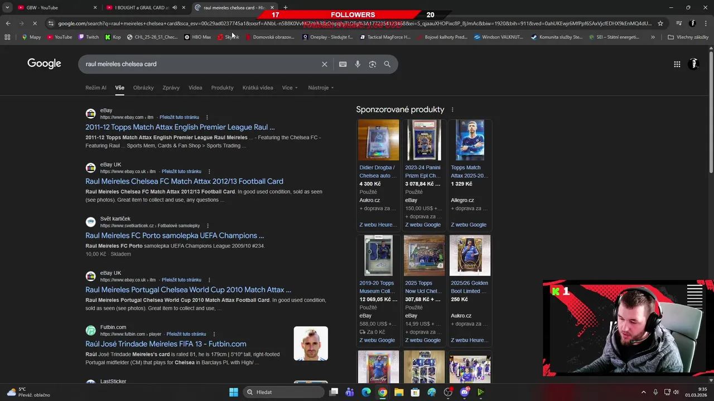This screenshot has width=714, height=401.
Task: Show hidden system tray icons
Action: (x=643, y=392)
